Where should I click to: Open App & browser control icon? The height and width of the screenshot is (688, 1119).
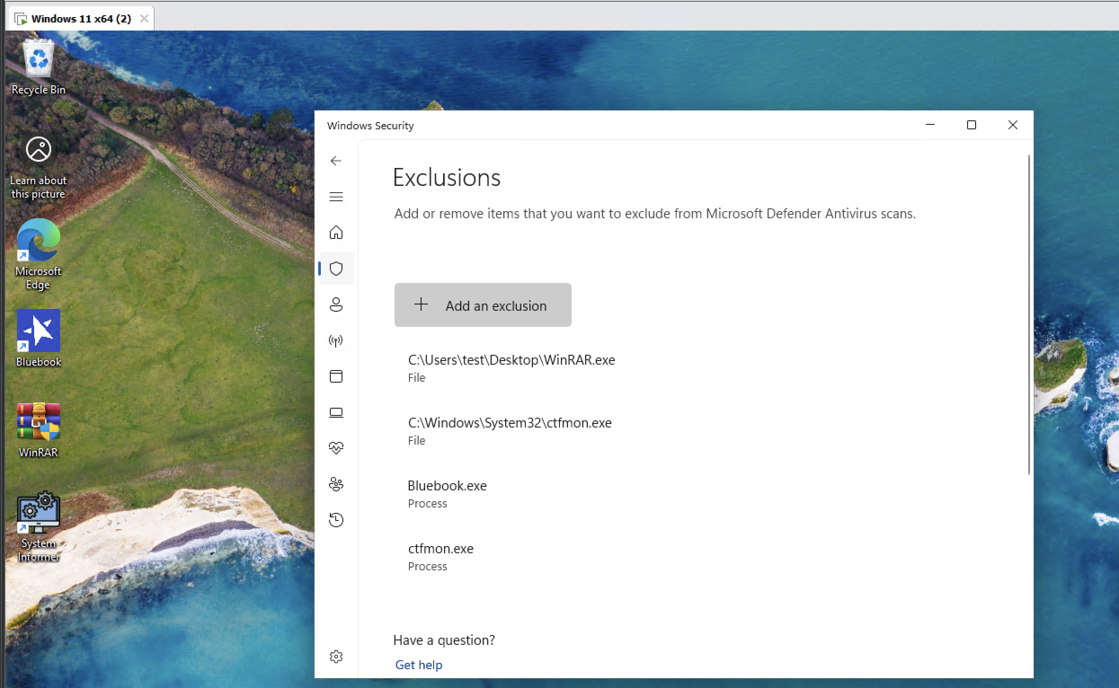pos(336,376)
